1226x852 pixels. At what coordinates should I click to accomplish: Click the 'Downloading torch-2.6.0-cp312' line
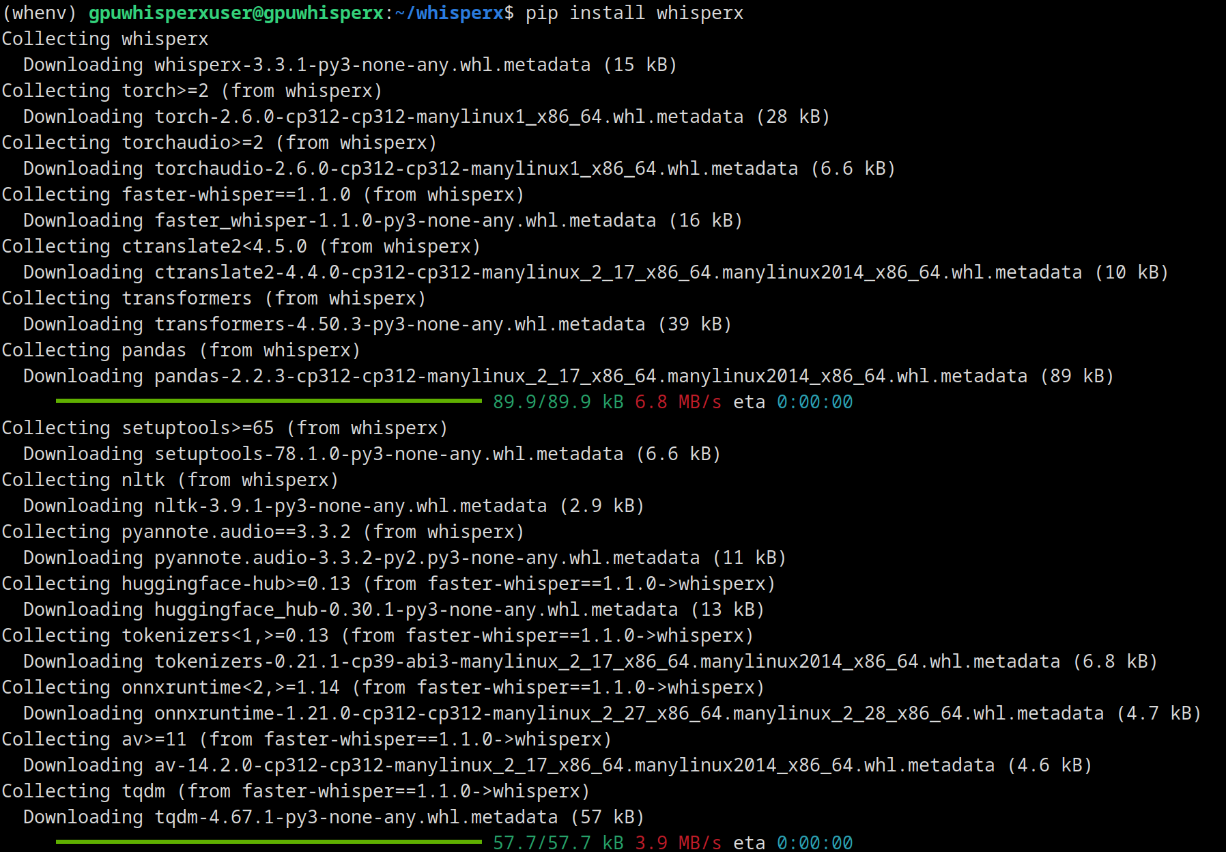pos(427,117)
